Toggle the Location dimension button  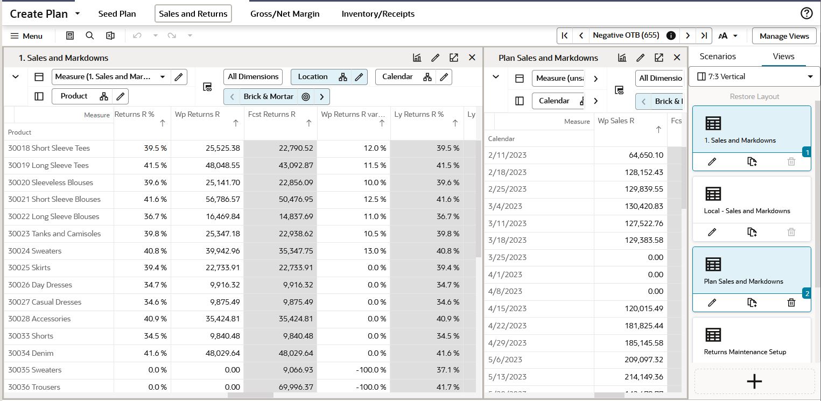click(313, 77)
